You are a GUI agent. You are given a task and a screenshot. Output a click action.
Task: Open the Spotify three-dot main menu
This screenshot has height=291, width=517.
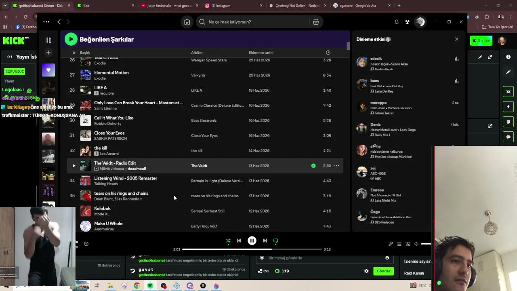pos(46,22)
